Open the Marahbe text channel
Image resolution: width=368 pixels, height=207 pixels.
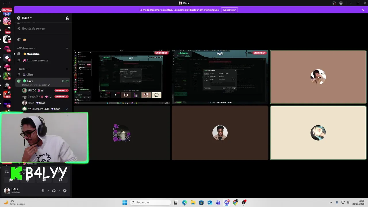pos(33,54)
